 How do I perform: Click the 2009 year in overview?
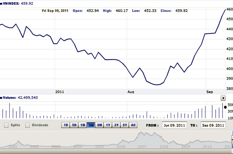[x=186, y=146]
